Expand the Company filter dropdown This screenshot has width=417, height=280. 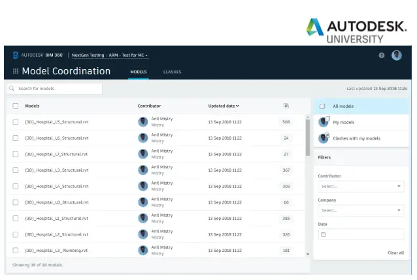[361, 210]
